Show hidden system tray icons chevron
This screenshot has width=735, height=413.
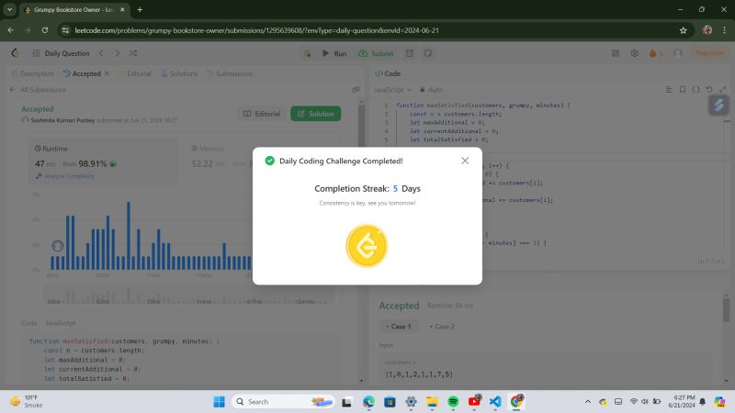[587, 402]
